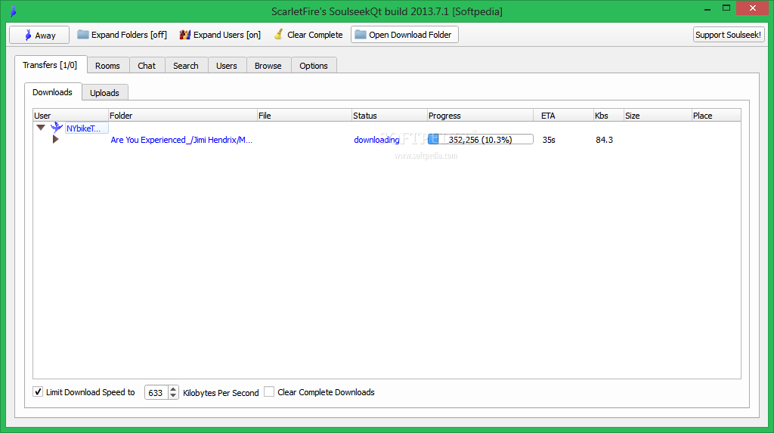Click the Kbs value 84.3
774x433 pixels.
[x=604, y=140]
